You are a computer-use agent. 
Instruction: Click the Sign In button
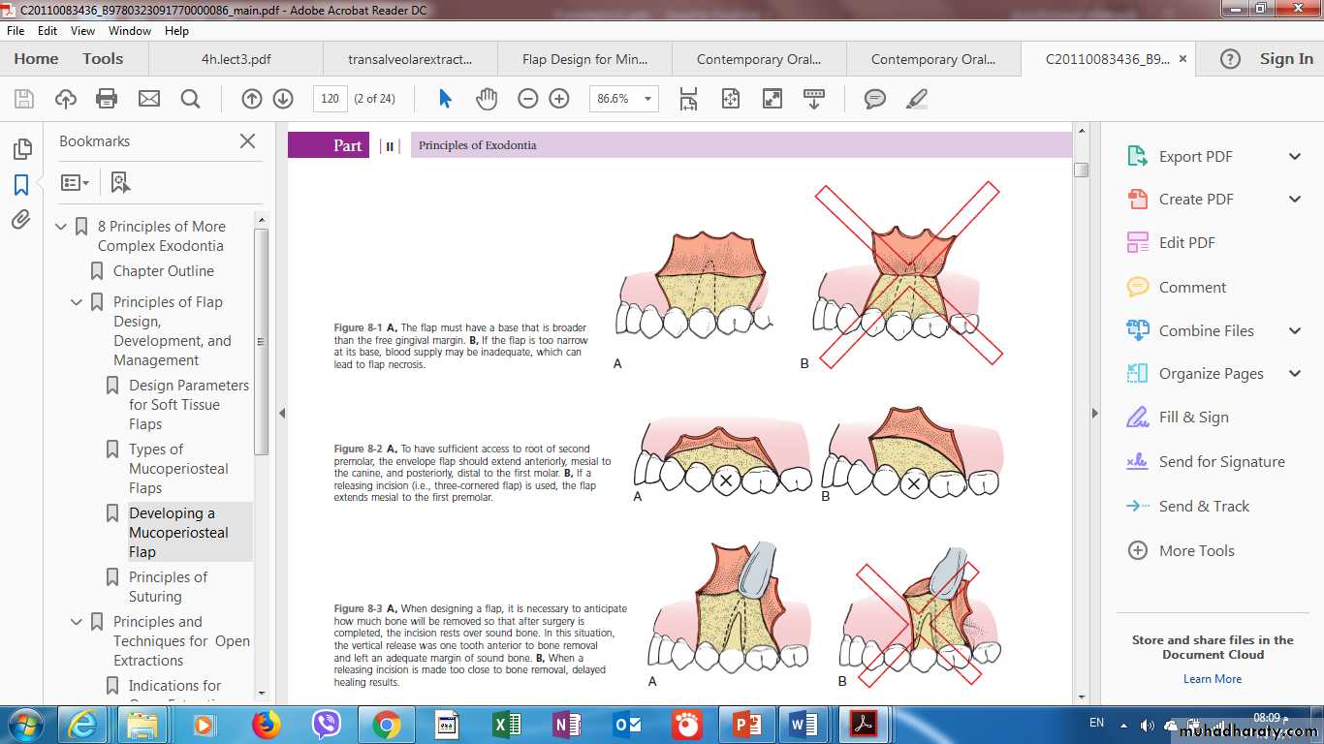1286,59
